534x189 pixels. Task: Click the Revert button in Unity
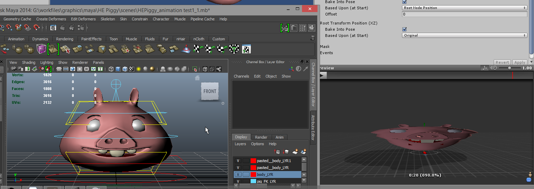(x=502, y=62)
